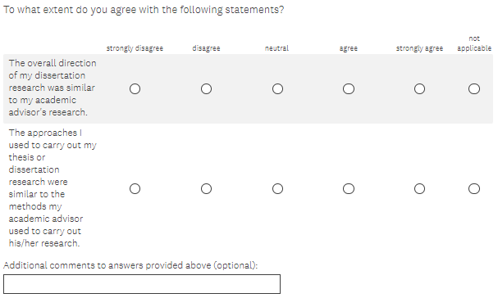Mark agree for overall direction statement
498x298 pixels.
[349, 88]
